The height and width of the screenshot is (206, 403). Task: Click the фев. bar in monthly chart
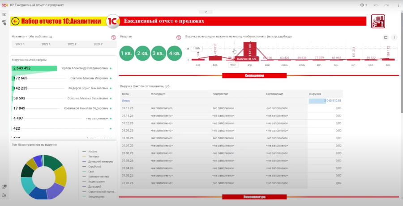(x=215, y=58)
